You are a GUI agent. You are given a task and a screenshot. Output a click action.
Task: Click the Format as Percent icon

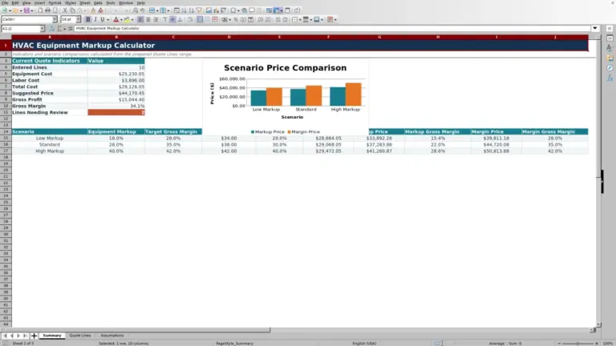coord(236,19)
